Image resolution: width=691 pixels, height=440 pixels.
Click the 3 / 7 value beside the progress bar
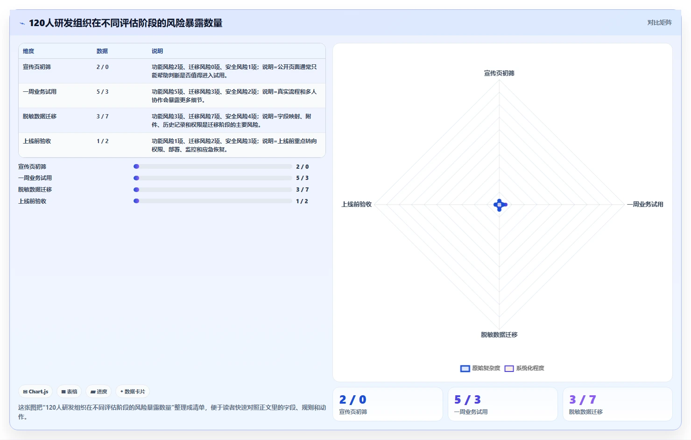302,190
